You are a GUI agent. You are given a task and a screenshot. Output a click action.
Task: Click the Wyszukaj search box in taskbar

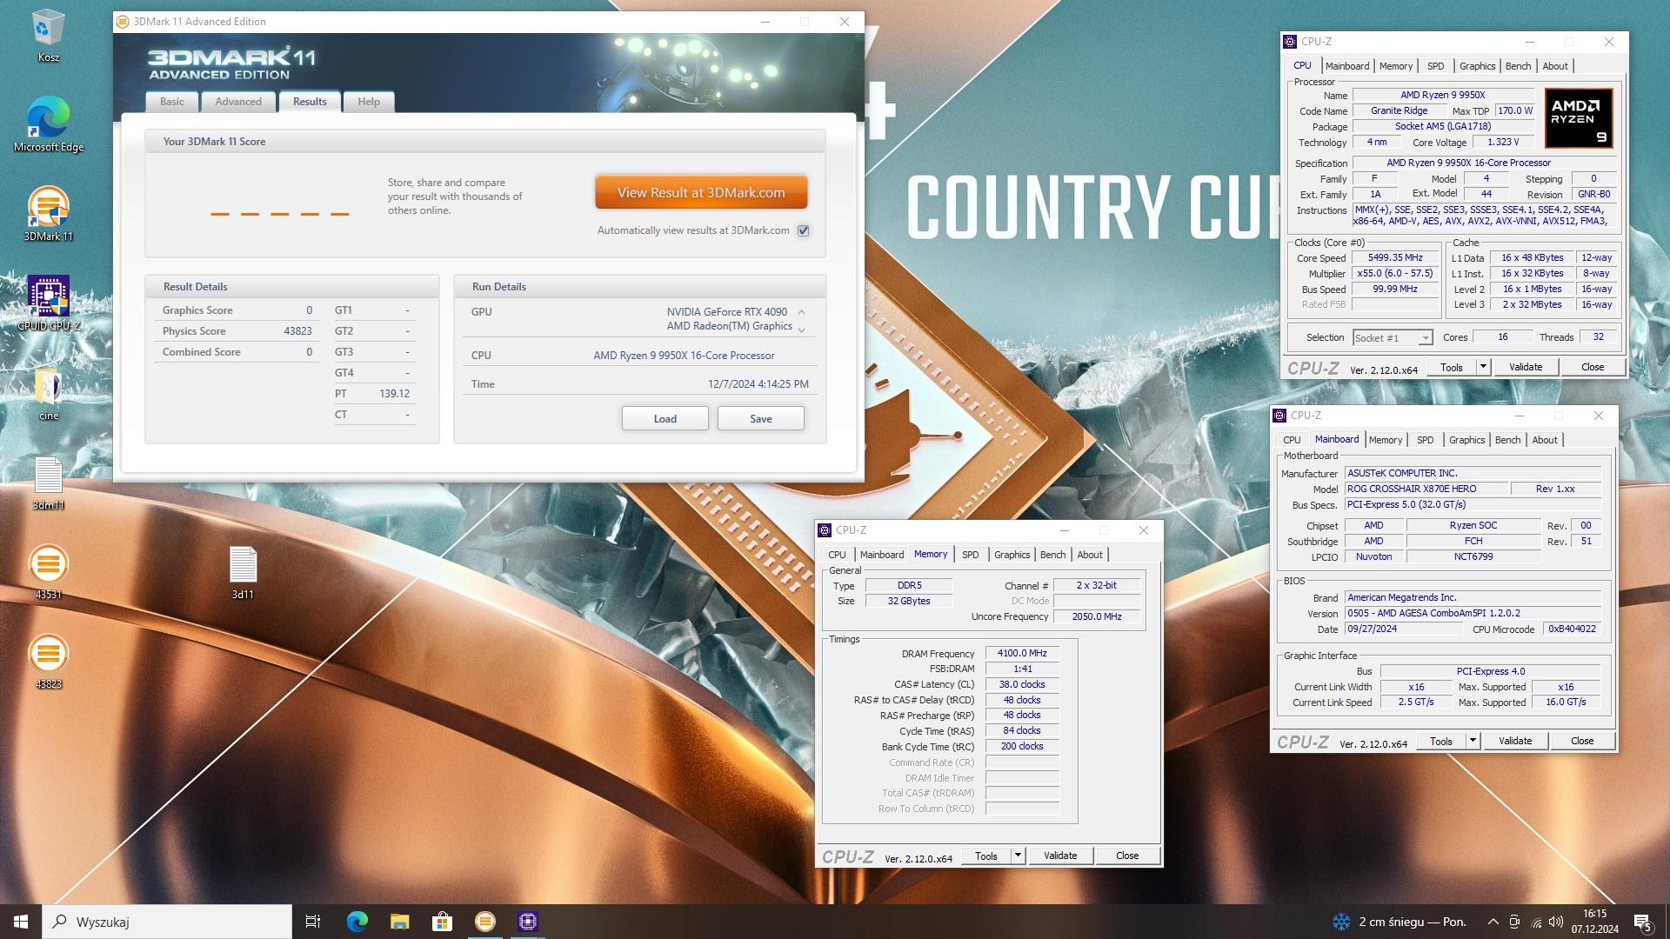pyautogui.click(x=167, y=922)
